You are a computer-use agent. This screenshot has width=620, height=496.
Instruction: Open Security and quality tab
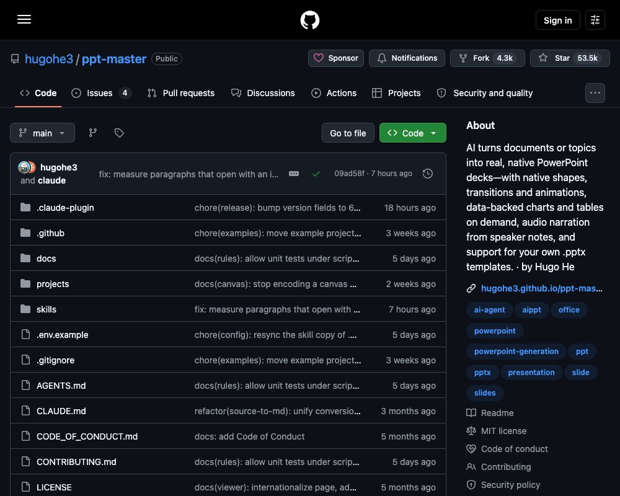tap(485, 93)
